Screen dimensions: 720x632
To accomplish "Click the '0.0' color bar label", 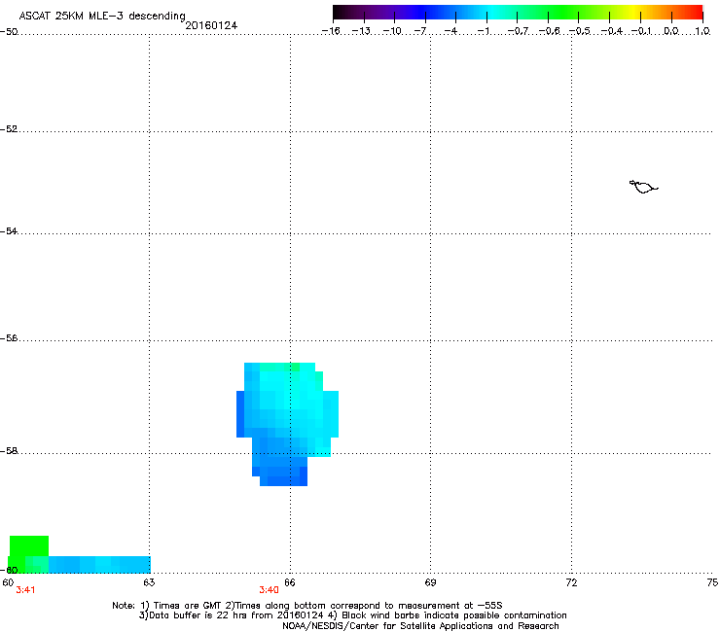I will [x=671, y=31].
